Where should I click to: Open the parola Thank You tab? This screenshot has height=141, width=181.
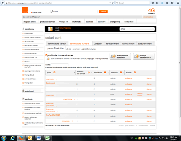tap(55, 48)
